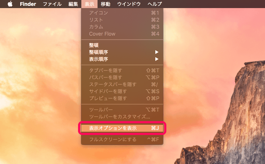Screen dimensions: 265x164
Task: Open the ウインドウ menu
Action: pyautogui.click(x=129, y=4)
